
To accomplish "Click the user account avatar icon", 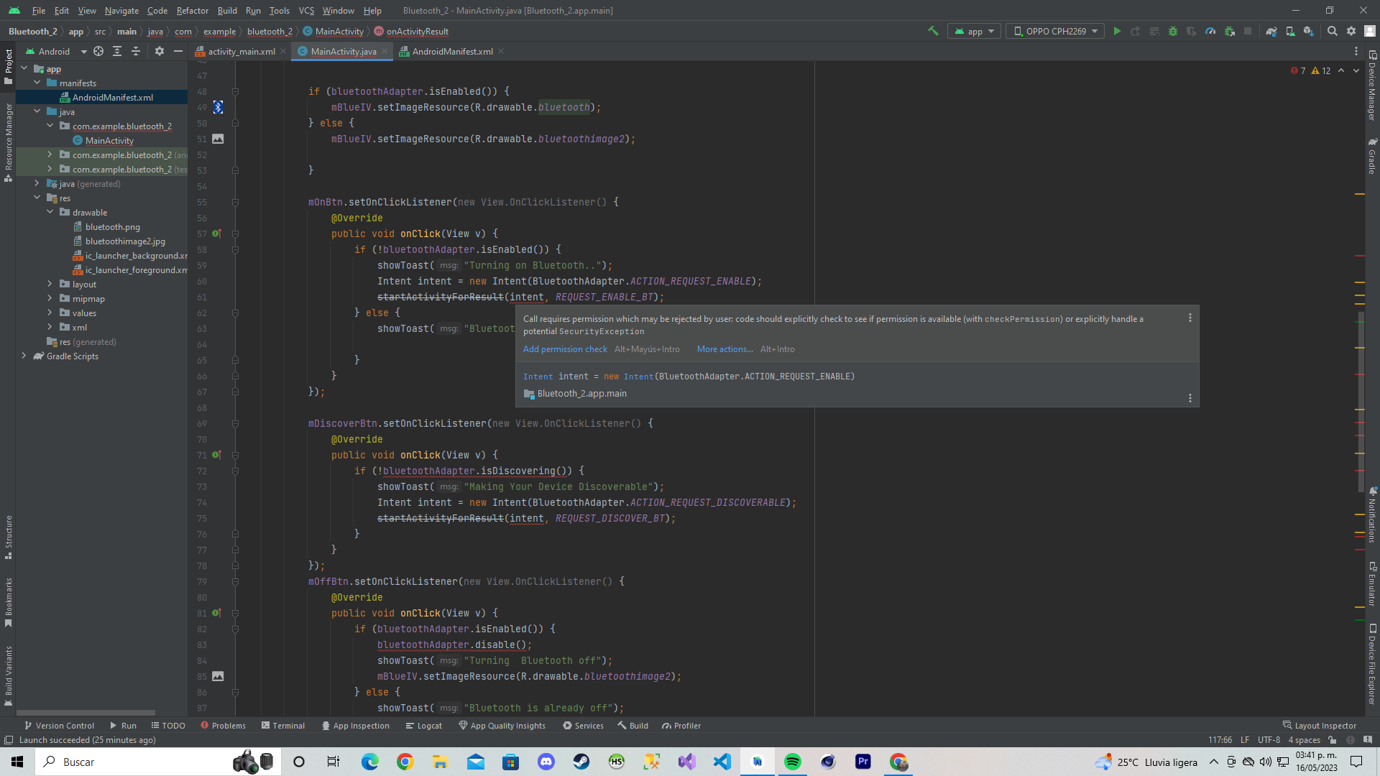I will [x=1370, y=31].
